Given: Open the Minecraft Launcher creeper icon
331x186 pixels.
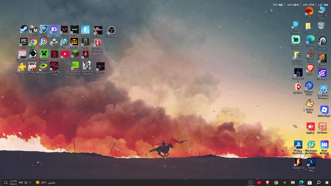Looking at the screenshot, I should coord(44,56).
